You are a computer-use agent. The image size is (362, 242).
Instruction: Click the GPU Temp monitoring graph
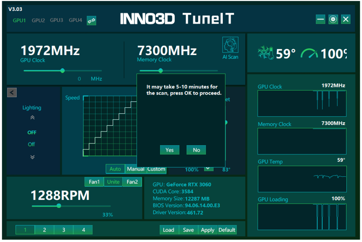click(302, 179)
